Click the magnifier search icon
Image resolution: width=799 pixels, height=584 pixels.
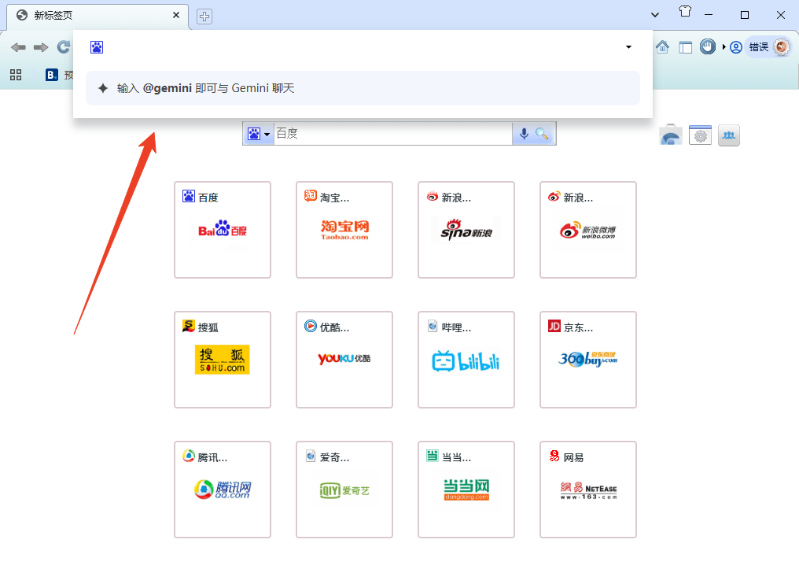(x=543, y=133)
